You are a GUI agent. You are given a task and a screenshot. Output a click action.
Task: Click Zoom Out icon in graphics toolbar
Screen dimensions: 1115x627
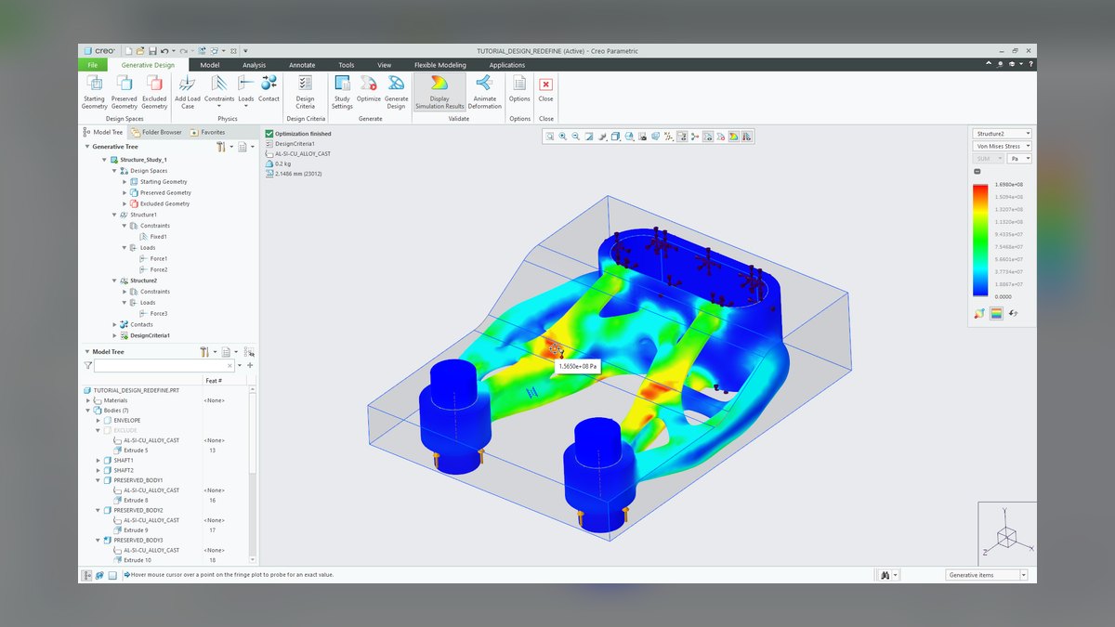(x=576, y=137)
